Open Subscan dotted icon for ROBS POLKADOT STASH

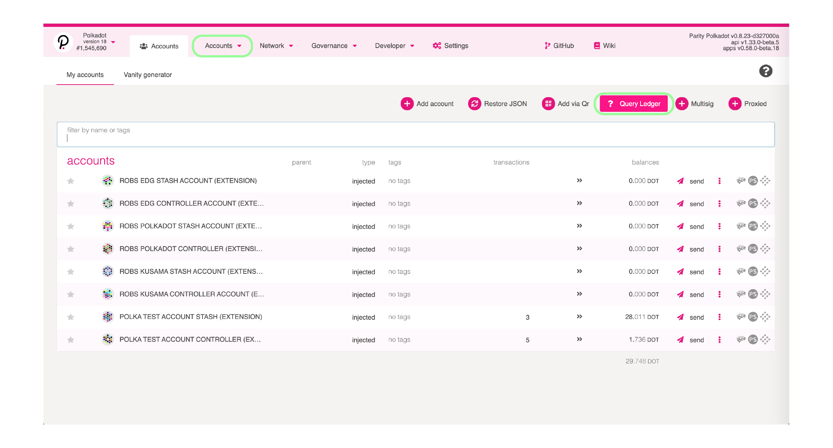(x=765, y=226)
